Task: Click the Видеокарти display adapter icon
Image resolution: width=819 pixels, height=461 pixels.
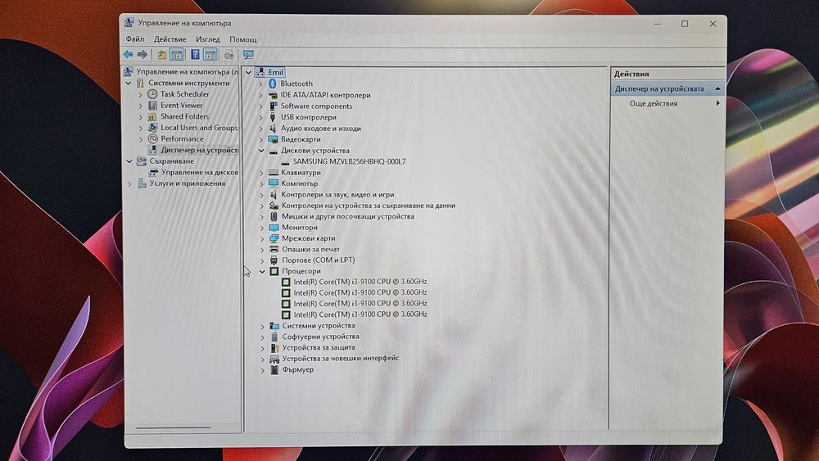Action: tap(273, 139)
